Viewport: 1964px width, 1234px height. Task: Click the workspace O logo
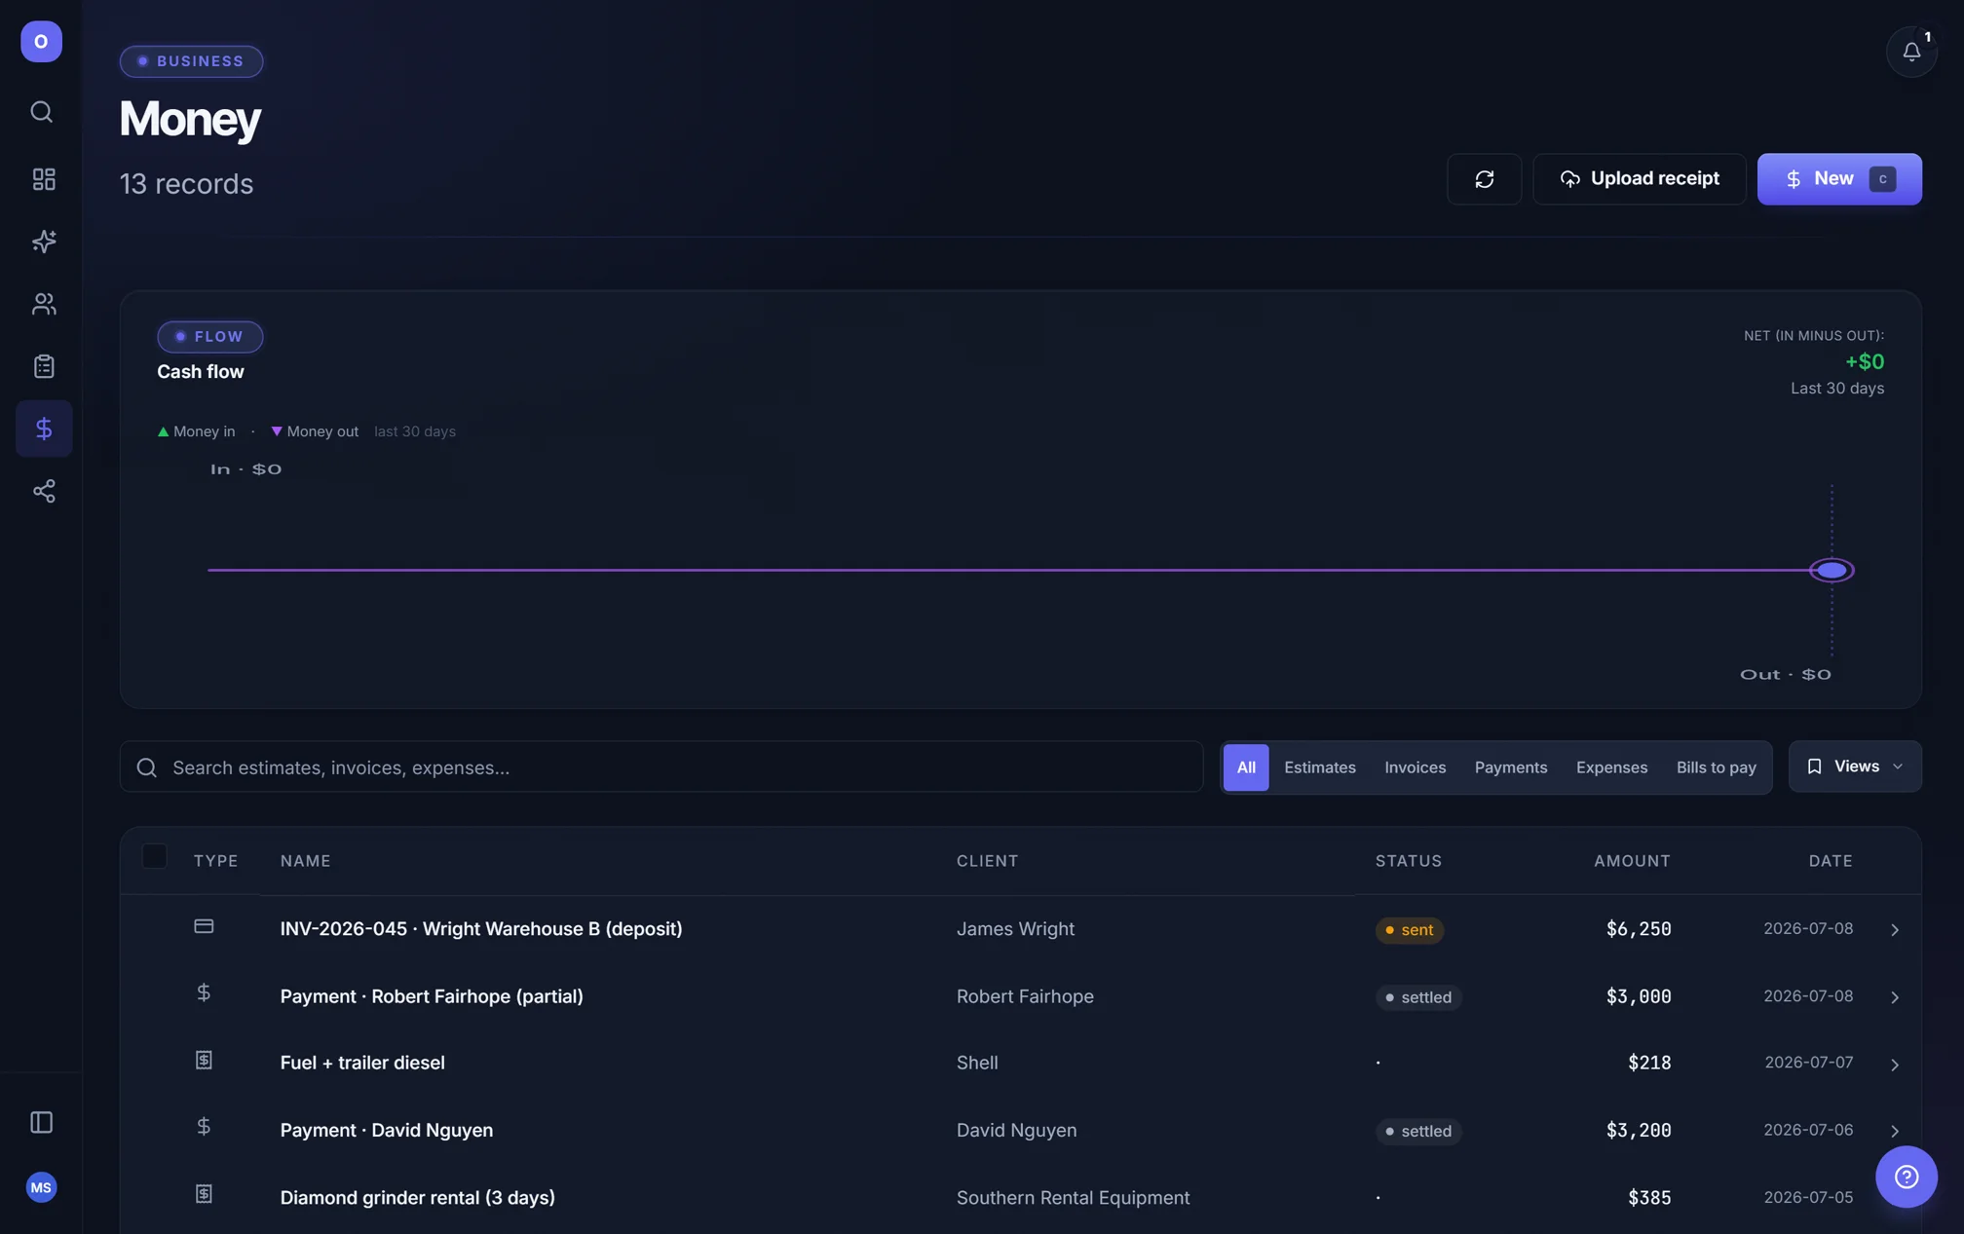[x=41, y=42]
